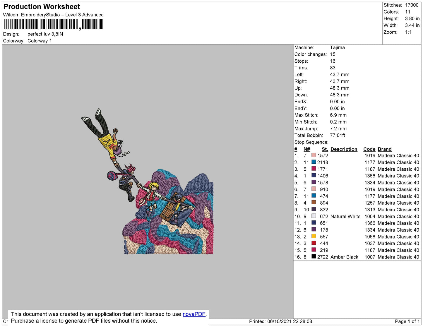423x327 pixels.
Task: Pick the red swatch in stop 14
Action: pyautogui.click(x=314, y=243)
